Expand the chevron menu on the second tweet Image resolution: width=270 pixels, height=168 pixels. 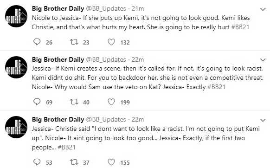click(263, 60)
